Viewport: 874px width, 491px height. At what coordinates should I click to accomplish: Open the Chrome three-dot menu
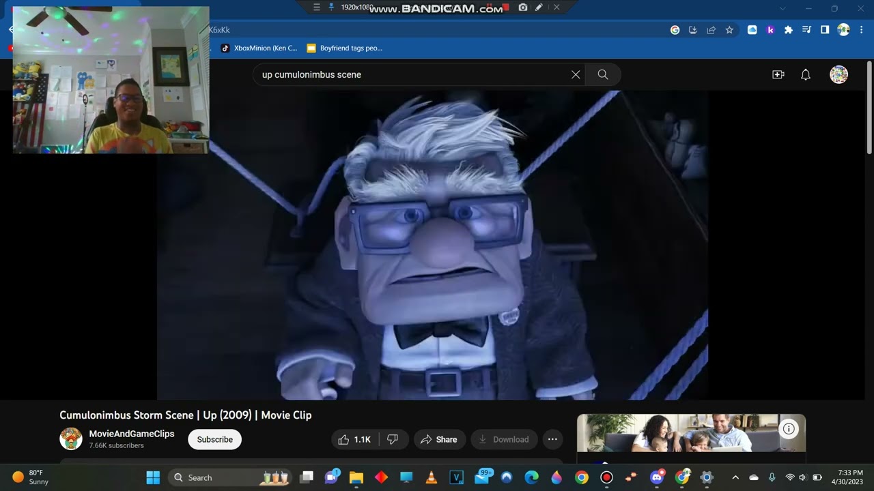862,30
